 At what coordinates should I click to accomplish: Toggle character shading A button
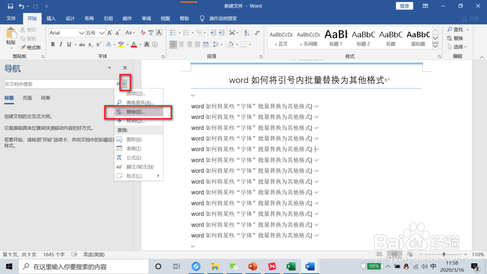coord(147,44)
